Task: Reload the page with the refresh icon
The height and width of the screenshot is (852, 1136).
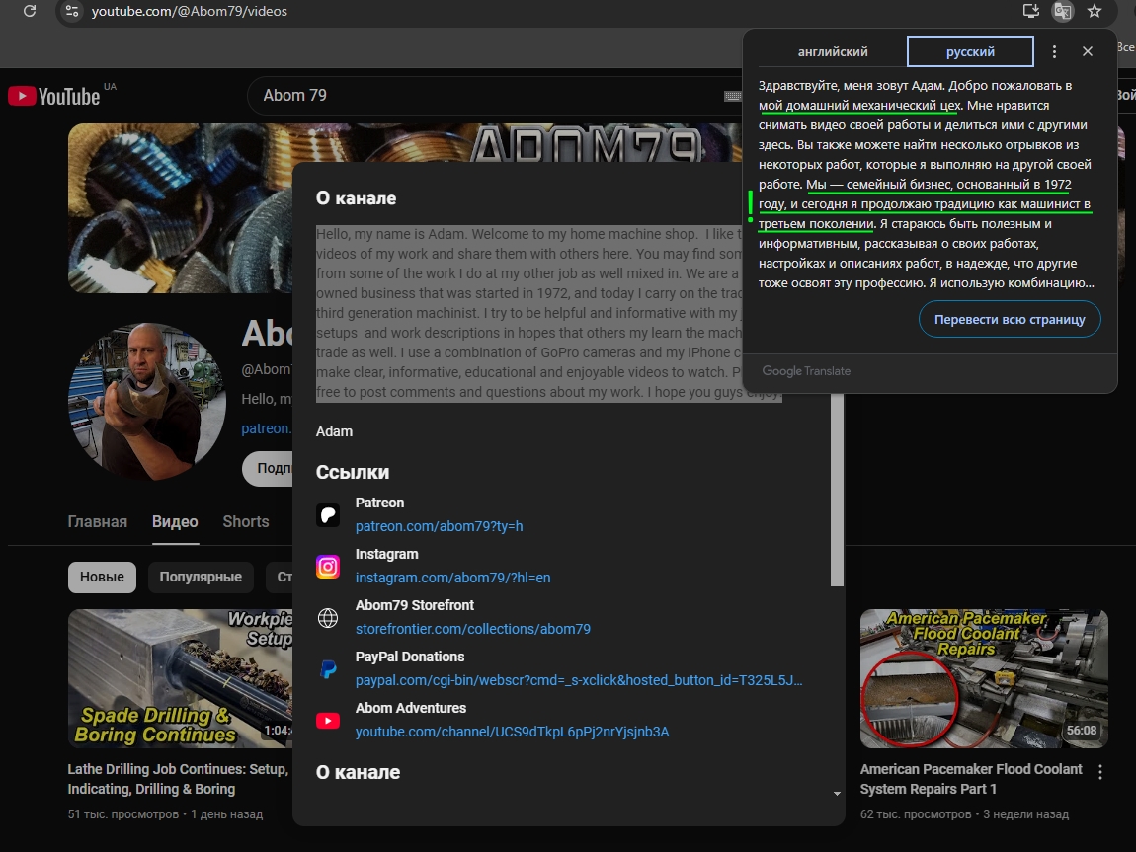Action: point(30,11)
